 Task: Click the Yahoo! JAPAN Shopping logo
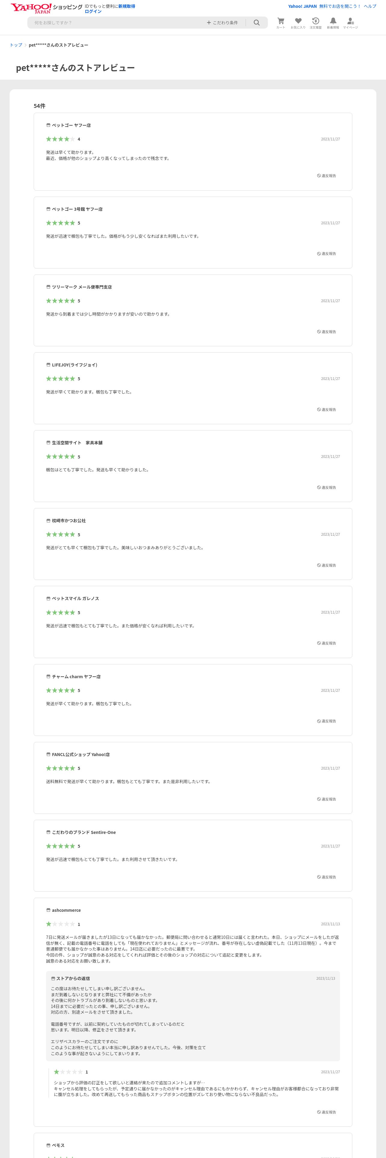tap(47, 8)
